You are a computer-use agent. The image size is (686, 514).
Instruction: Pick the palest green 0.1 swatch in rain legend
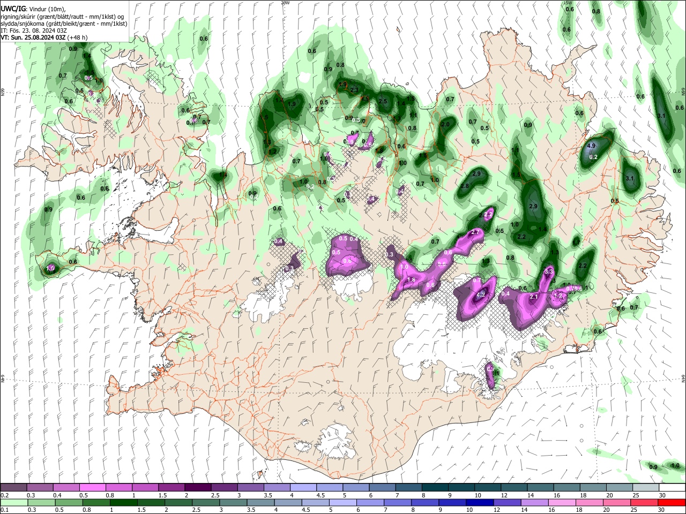pyautogui.click(x=13, y=503)
